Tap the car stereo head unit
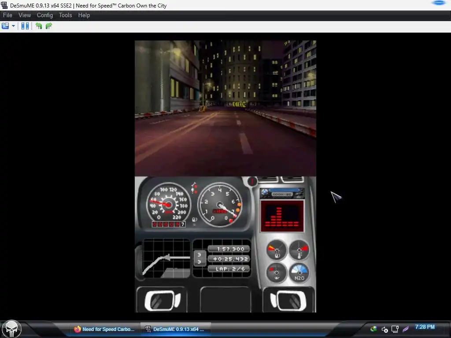Image resolution: width=451 pixels, height=338 pixels. coord(282,194)
